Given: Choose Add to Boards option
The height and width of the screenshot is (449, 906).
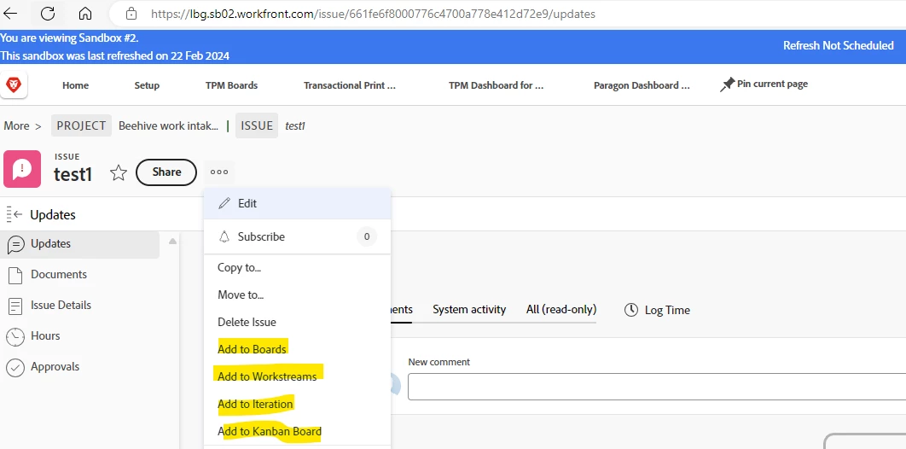Looking at the screenshot, I should click(252, 349).
